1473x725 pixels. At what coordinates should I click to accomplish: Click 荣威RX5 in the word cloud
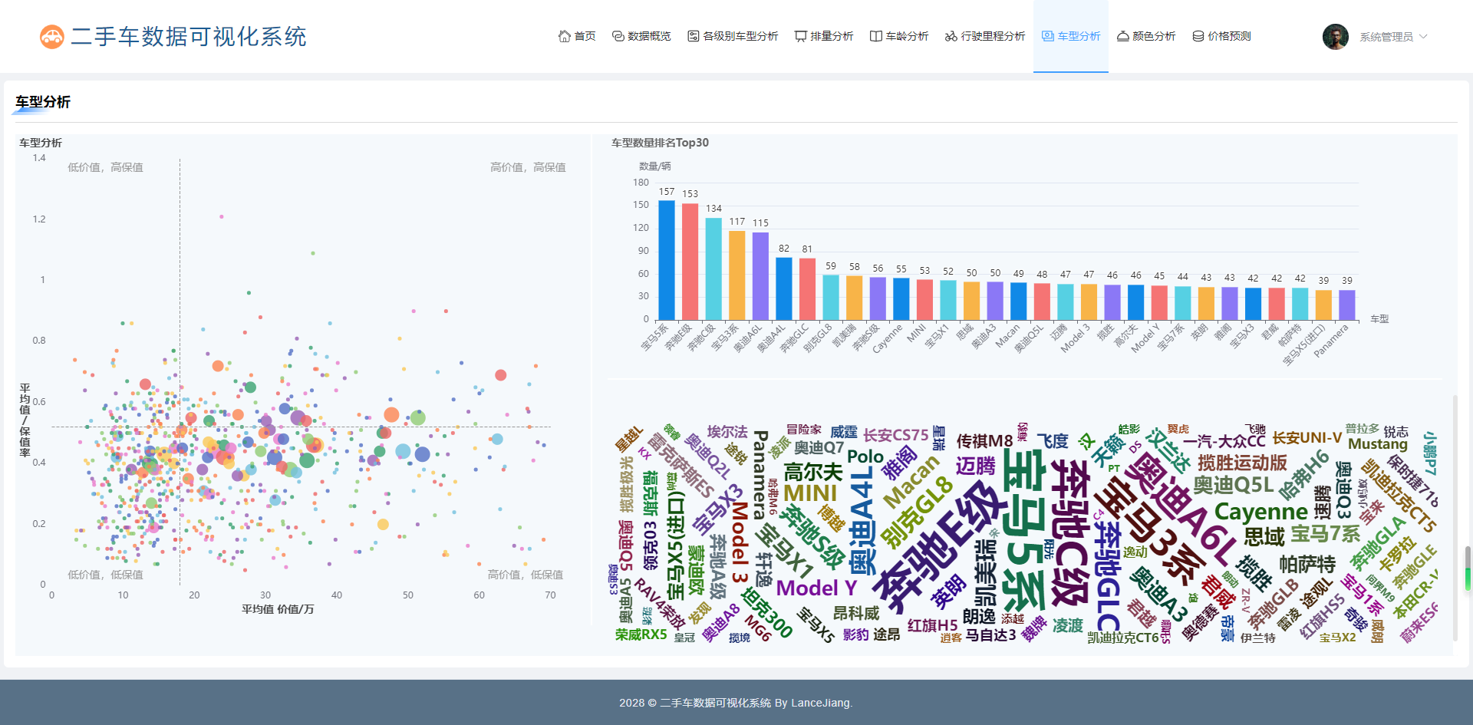pos(641,634)
